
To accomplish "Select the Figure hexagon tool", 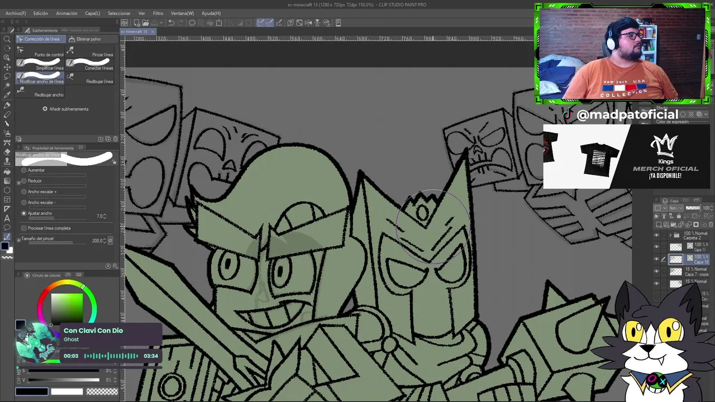I will click(x=7, y=190).
